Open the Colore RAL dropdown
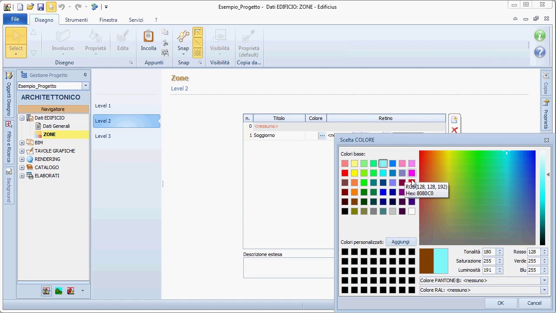Screen dimensions: 556x313 click(544, 290)
